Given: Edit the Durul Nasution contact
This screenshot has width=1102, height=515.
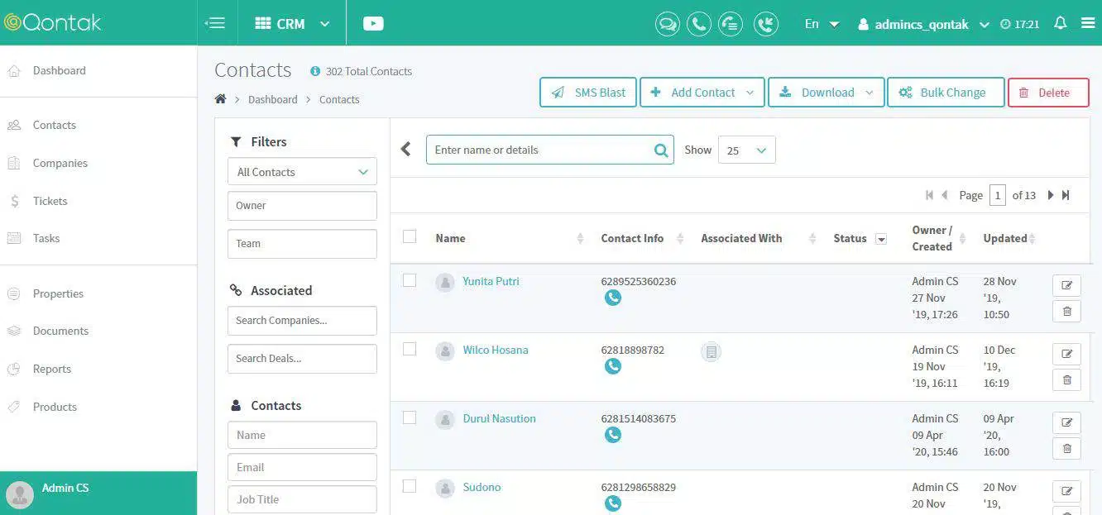Looking at the screenshot, I should click(1066, 422).
